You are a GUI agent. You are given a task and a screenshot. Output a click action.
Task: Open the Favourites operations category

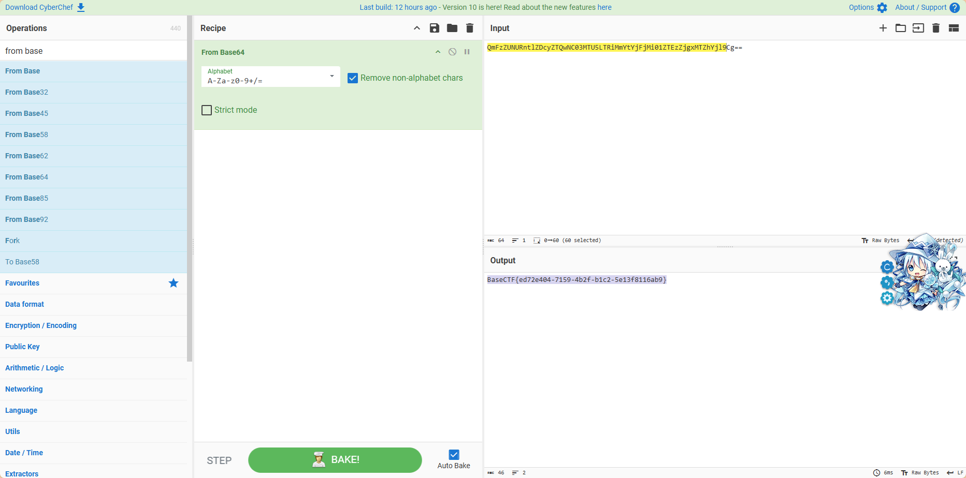click(x=22, y=283)
